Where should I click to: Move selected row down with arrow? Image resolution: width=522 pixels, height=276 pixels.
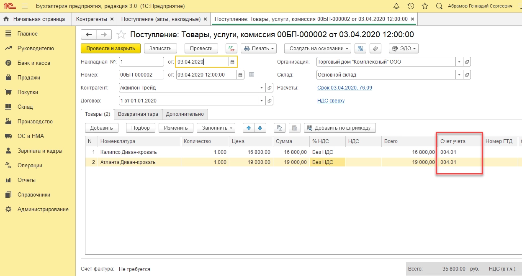[260, 128]
